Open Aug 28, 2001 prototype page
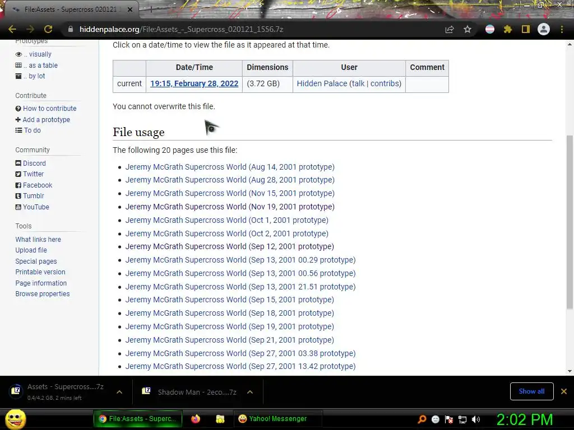 (x=230, y=180)
